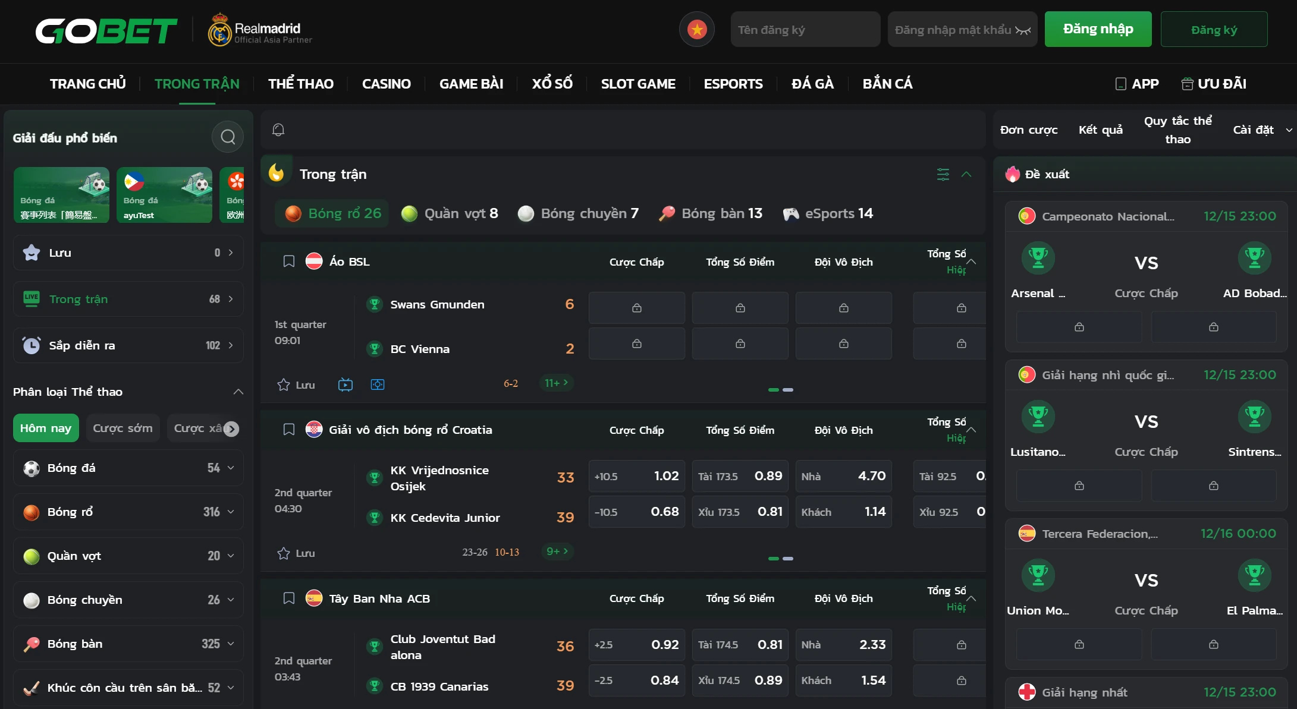Expand the Khúc côn cầu 52 category
This screenshot has height=709, width=1297.
click(128, 688)
